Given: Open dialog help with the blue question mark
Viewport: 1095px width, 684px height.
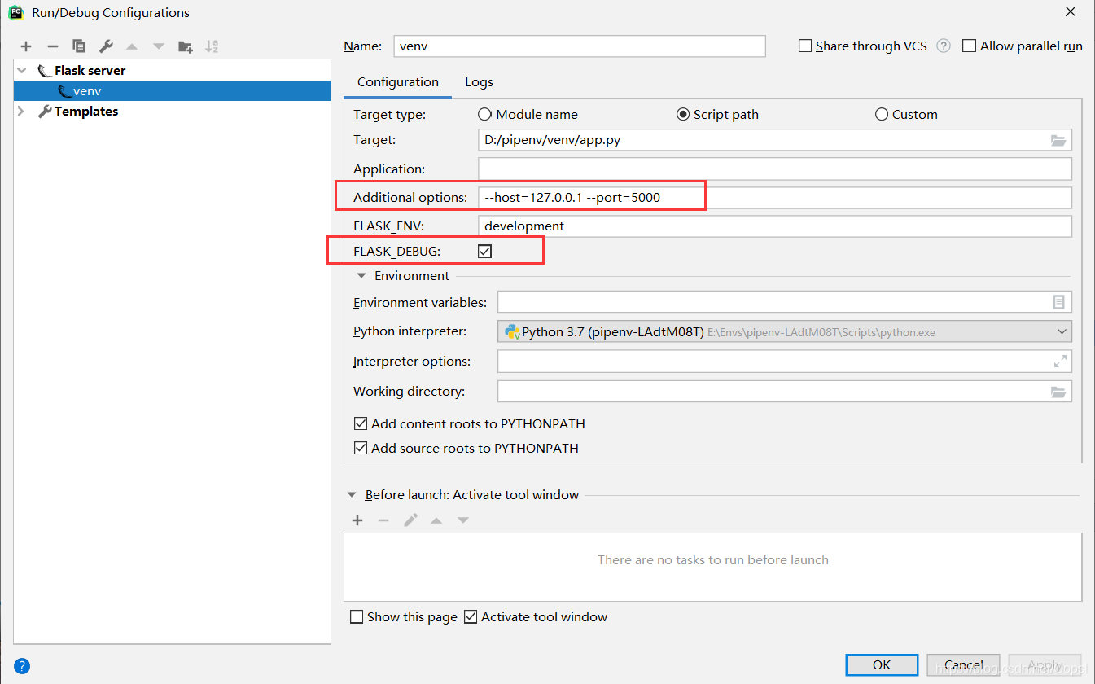Looking at the screenshot, I should (23, 665).
